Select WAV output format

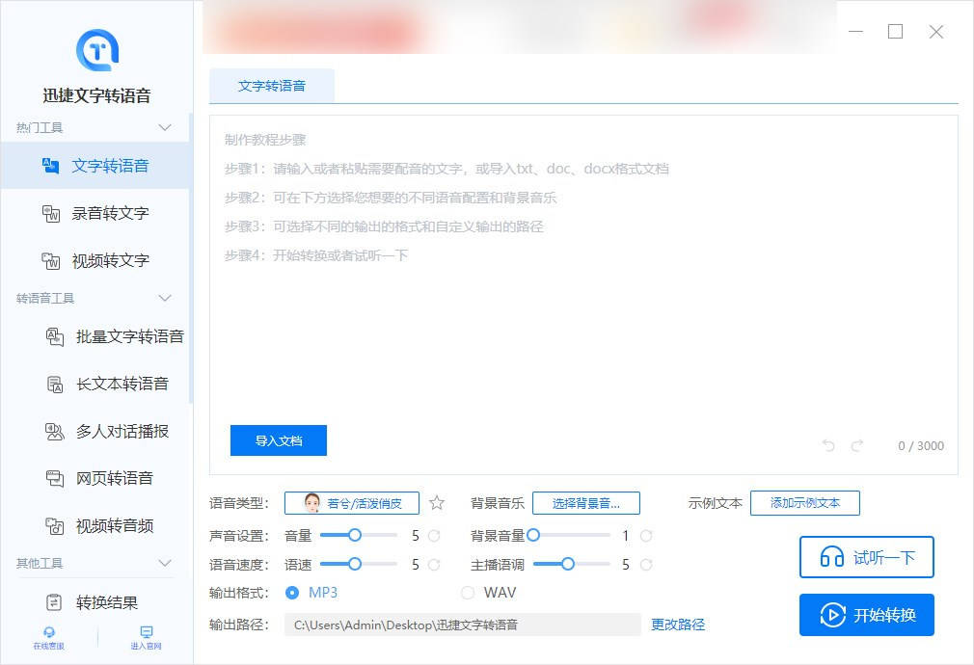[488, 593]
